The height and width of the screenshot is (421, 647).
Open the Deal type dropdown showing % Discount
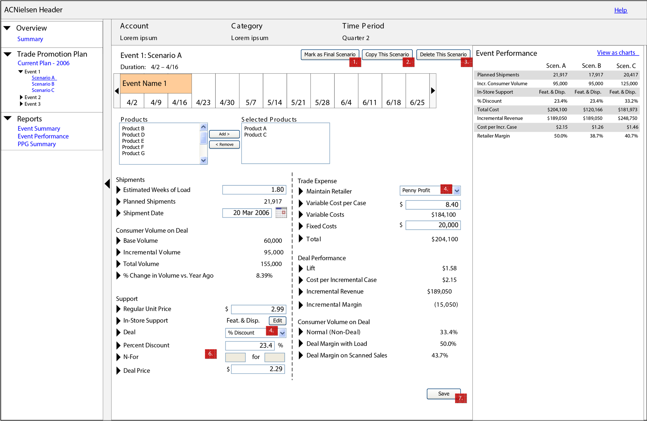coord(282,333)
